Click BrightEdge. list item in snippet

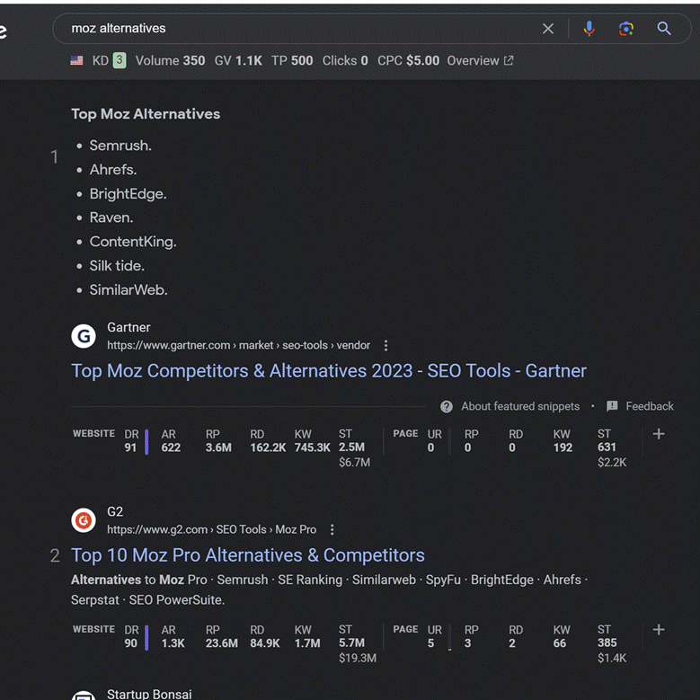coord(128,194)
